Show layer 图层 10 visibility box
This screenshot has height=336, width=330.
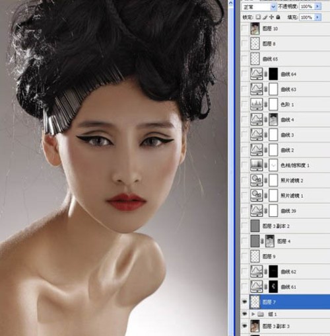[245, 28]
